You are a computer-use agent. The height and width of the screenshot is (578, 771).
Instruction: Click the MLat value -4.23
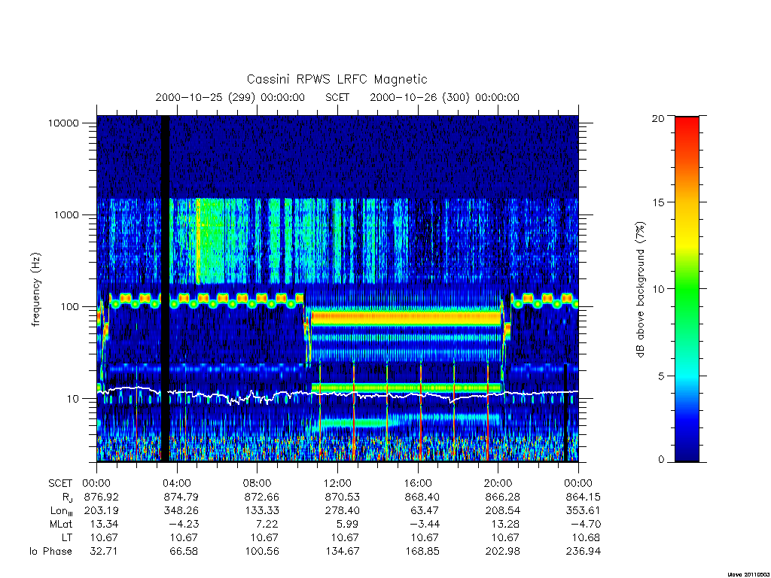point(184,524)
